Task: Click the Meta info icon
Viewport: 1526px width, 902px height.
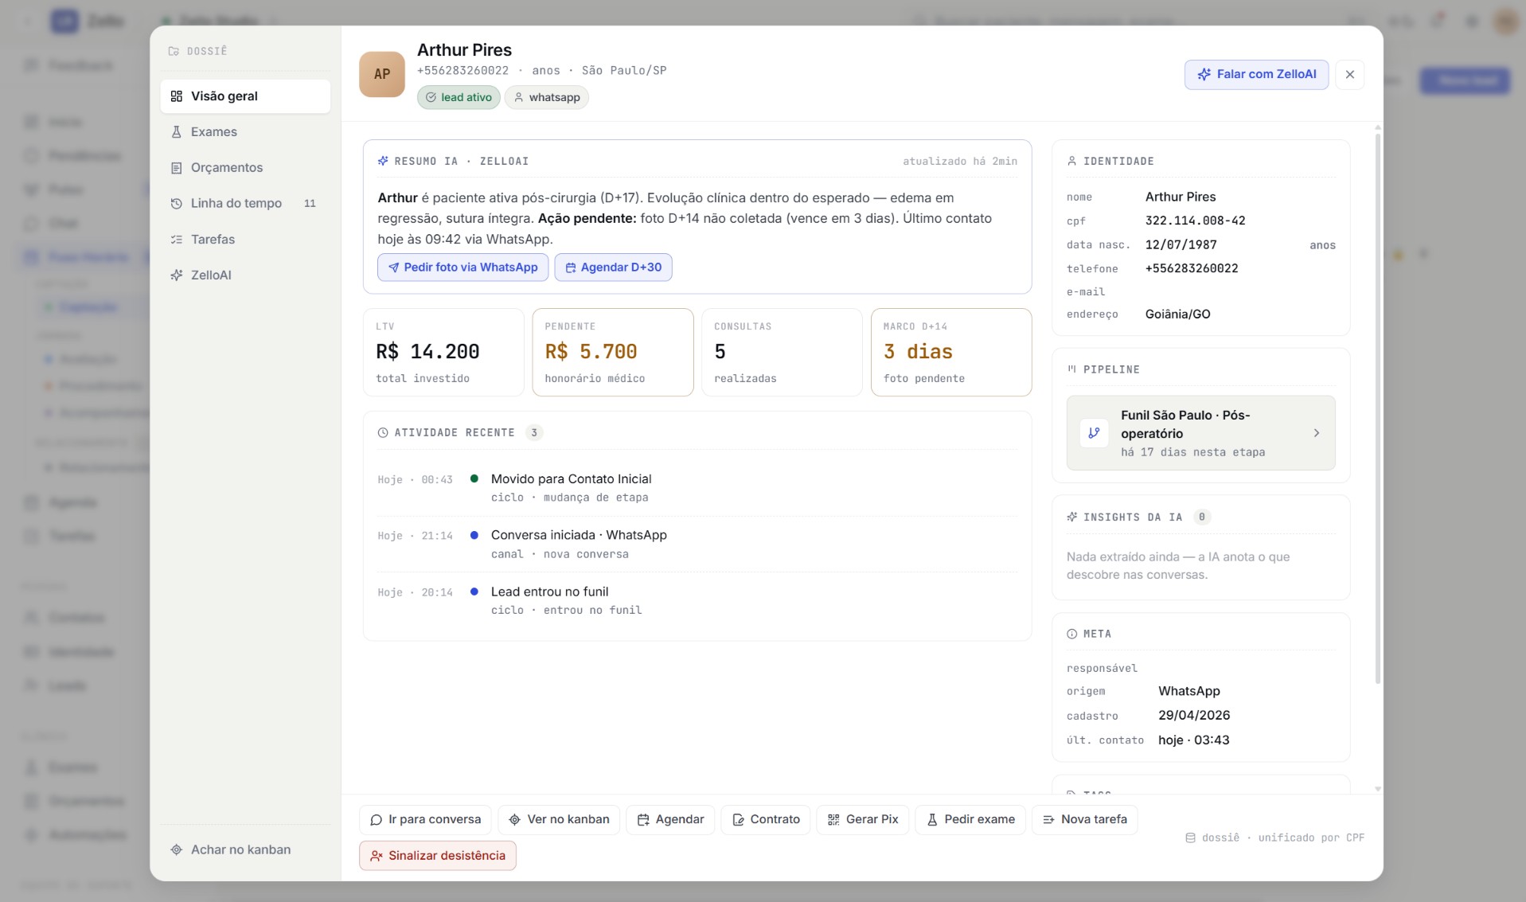Action: coord(1071,635)
